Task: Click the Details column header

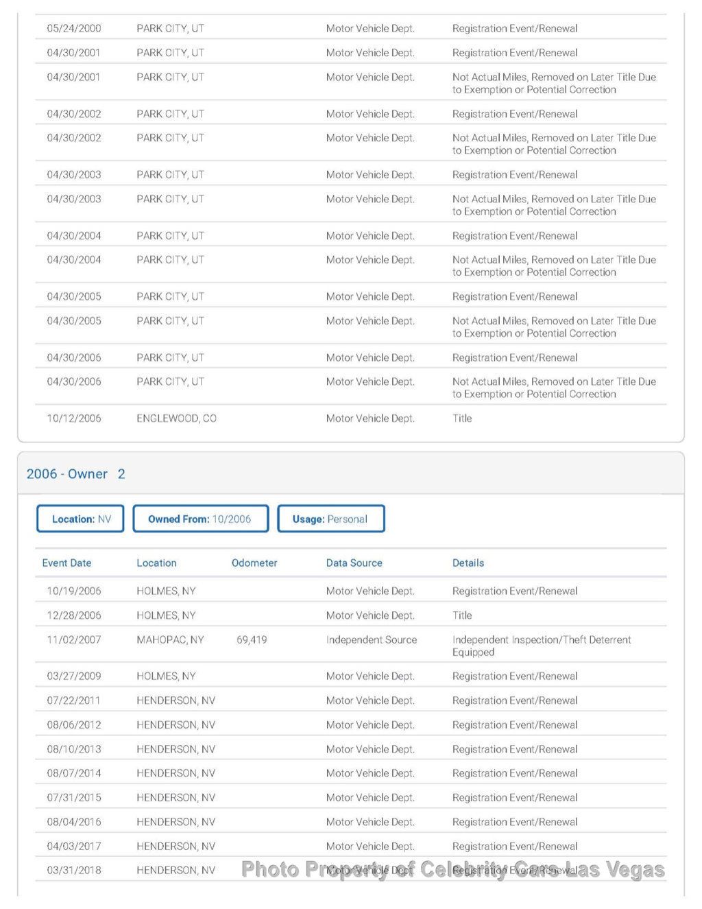Action: tap(468, 563)
